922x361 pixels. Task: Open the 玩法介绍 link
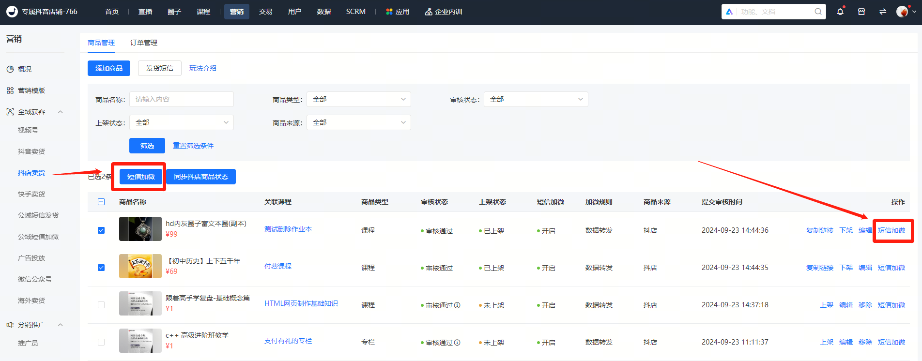[x=203, y=68]
